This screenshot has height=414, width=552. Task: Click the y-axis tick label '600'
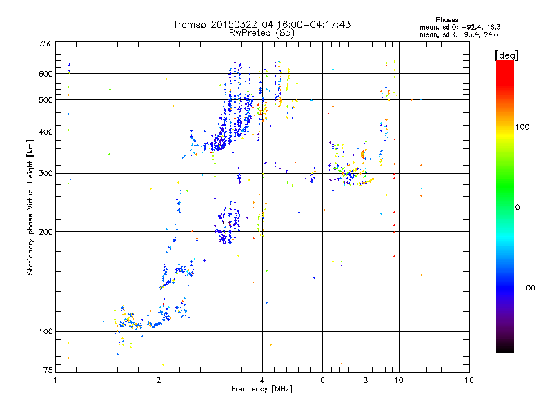click(46, 74)
